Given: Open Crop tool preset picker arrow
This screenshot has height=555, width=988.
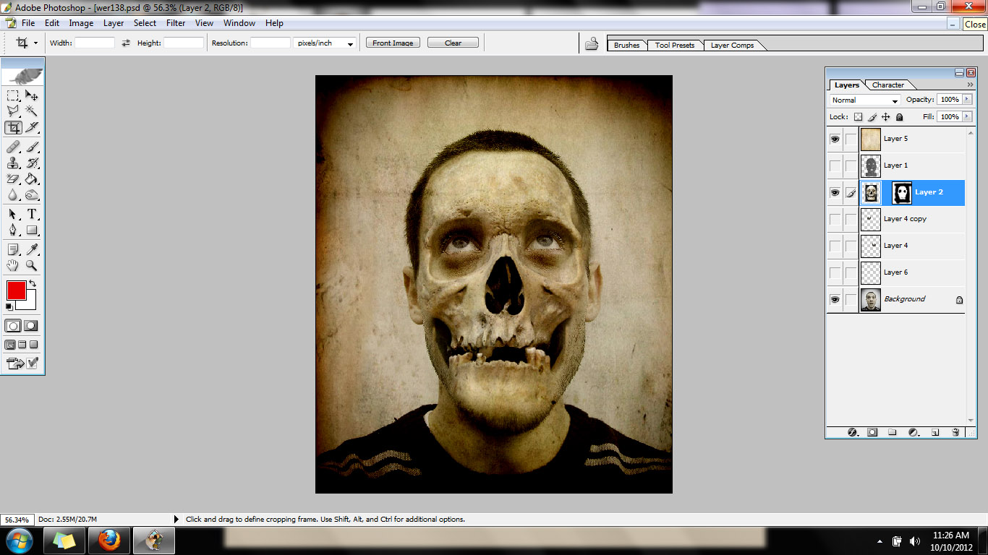Looking at the screenshot, I should [35, 43].
